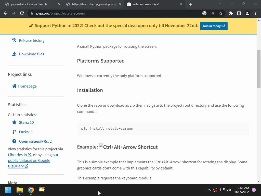261x196 pixels.
Task: Open the tab search dropdown arrow
Action: pos(220,4)
